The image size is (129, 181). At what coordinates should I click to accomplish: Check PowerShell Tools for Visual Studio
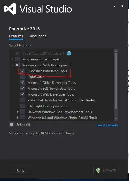[x=23, y=100]
